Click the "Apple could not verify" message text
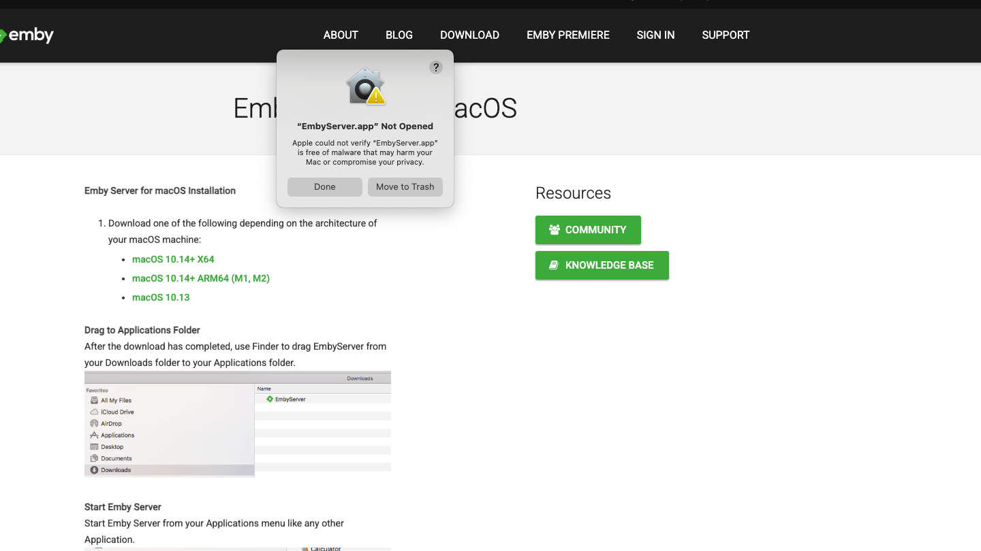The height and width of the screenshot is (551, 981). click(x=365, y=152)
